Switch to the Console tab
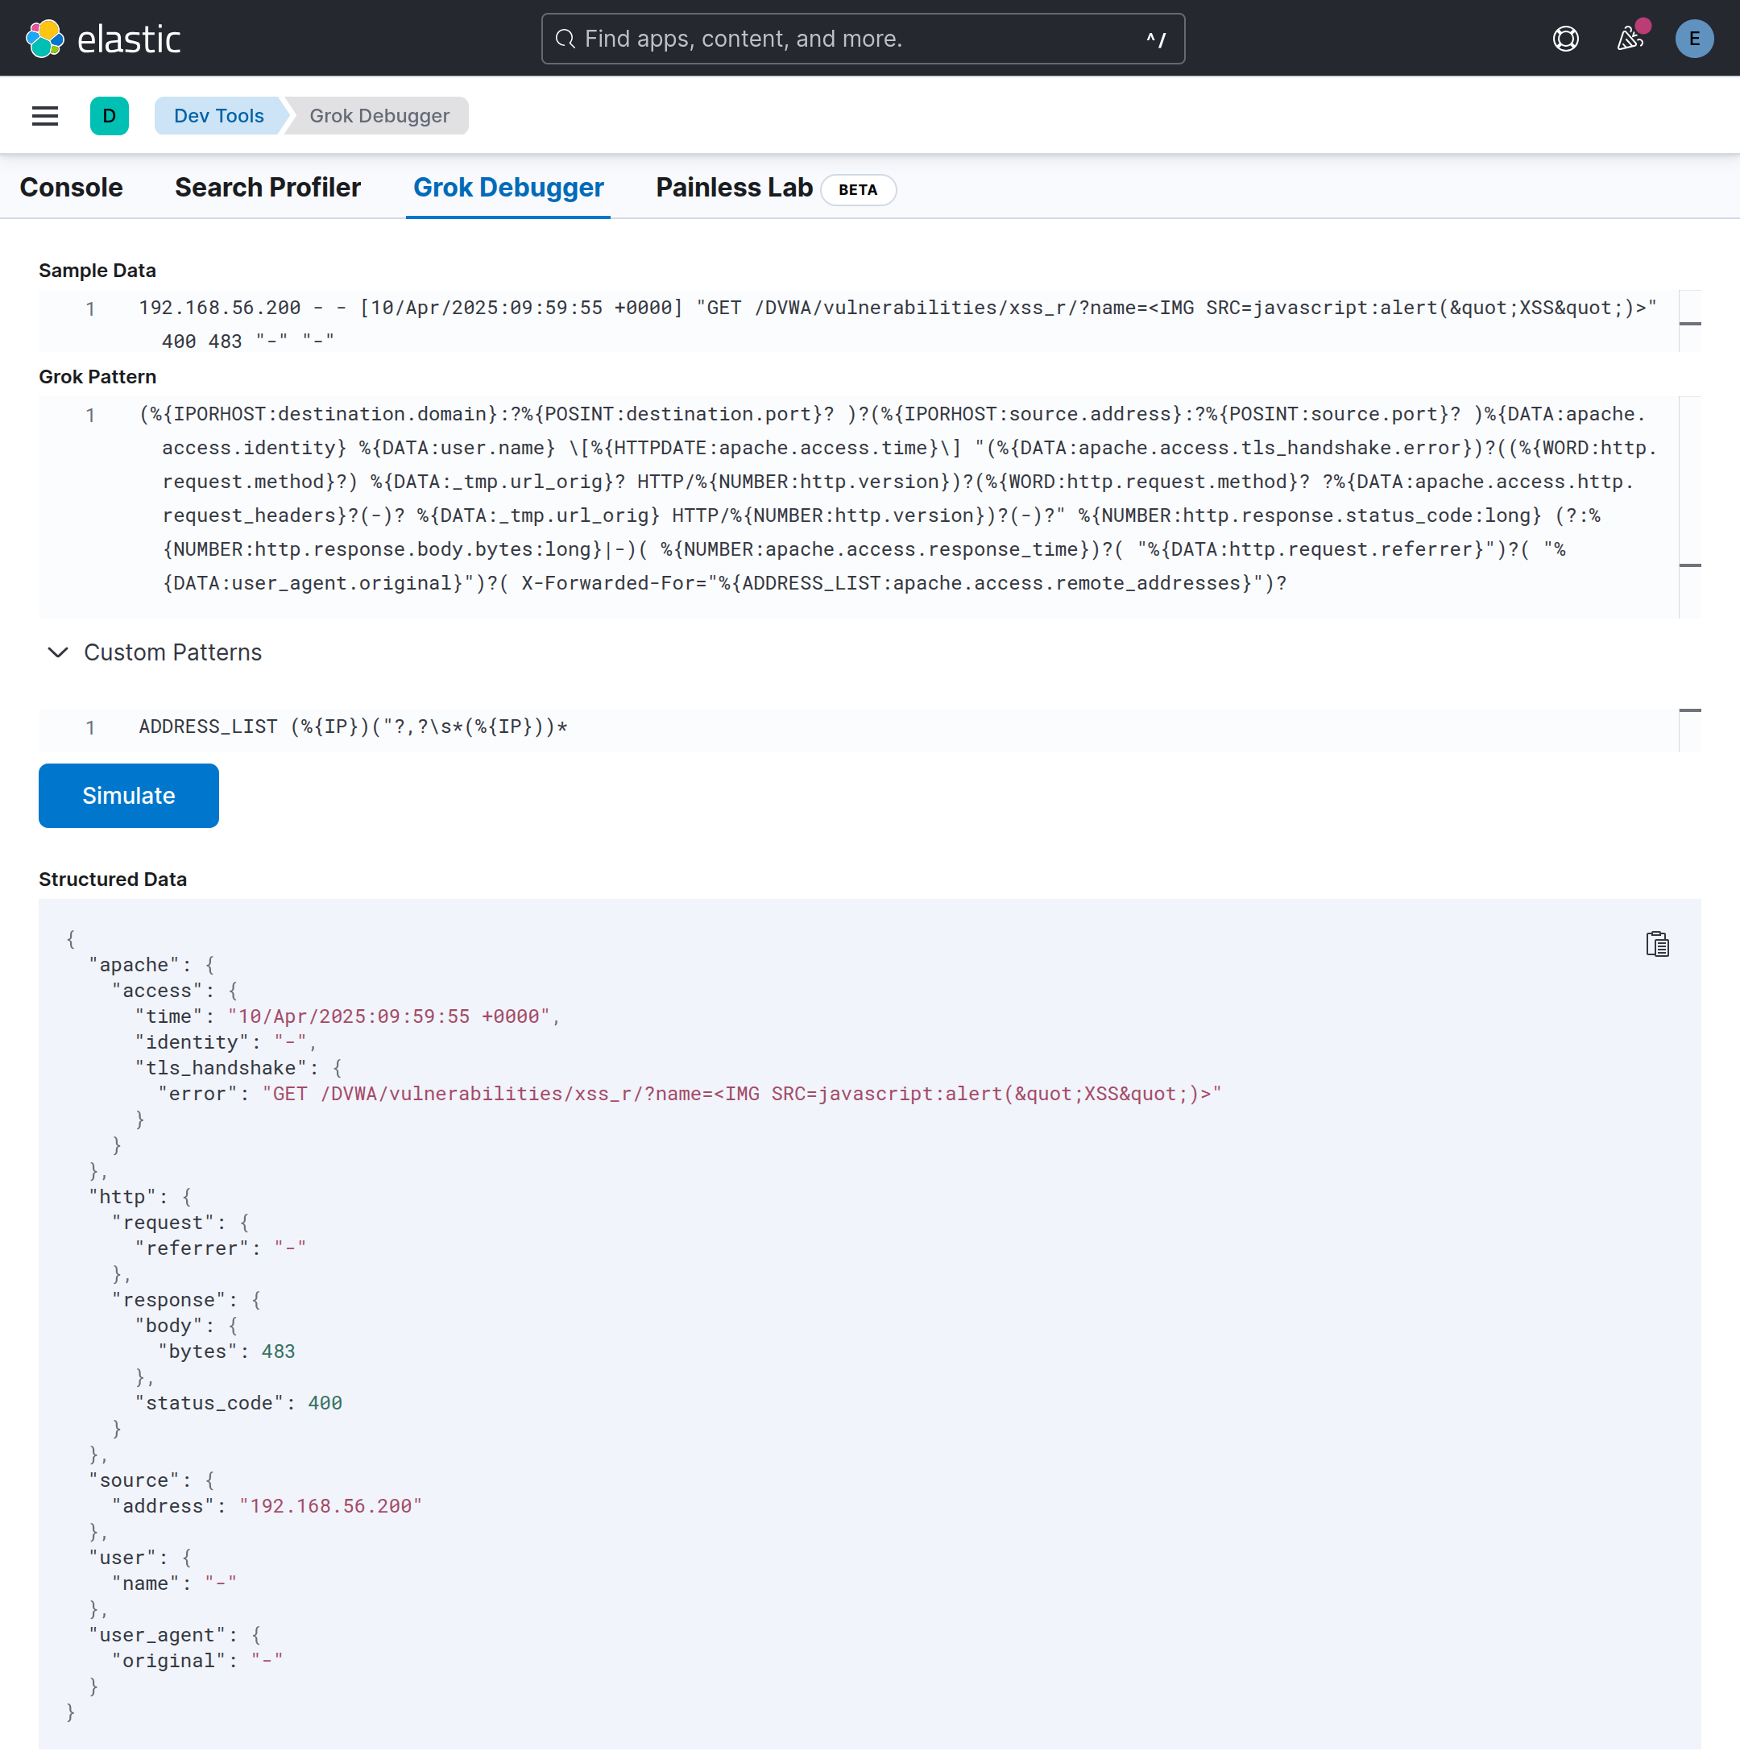Screen dimensions: 1740x1755 [71, 188]
